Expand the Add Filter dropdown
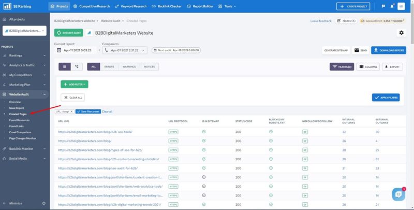 point(75,85)
